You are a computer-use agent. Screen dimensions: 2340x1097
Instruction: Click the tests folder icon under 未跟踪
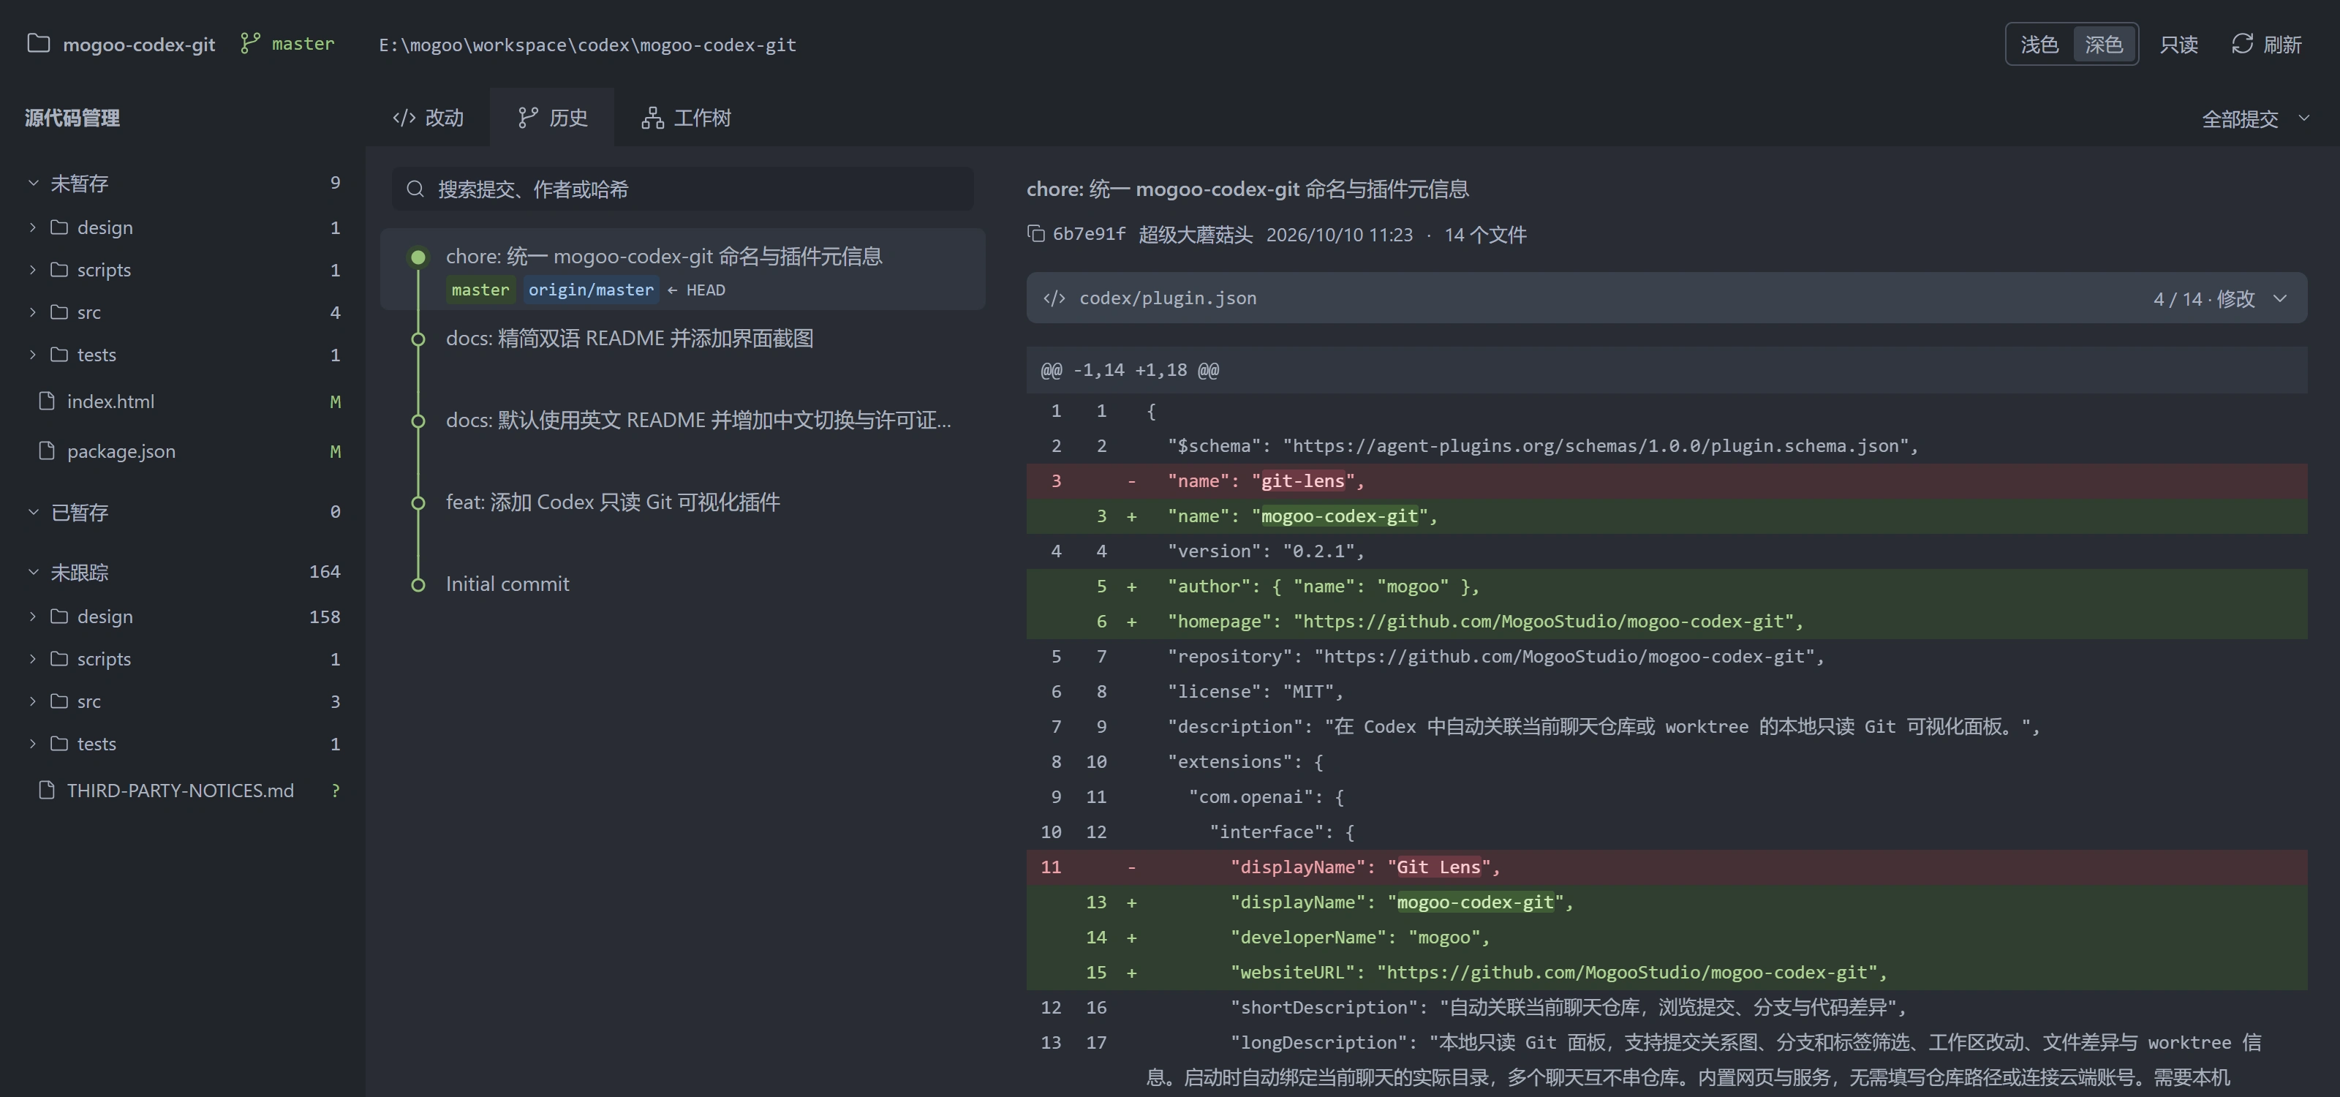click(59, 744)
